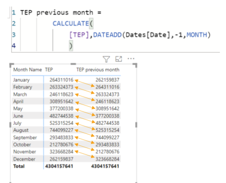The height and width of the screenshot is (183, 226).
Task: Click August TEP value 744099227
Action: (61, 130)
